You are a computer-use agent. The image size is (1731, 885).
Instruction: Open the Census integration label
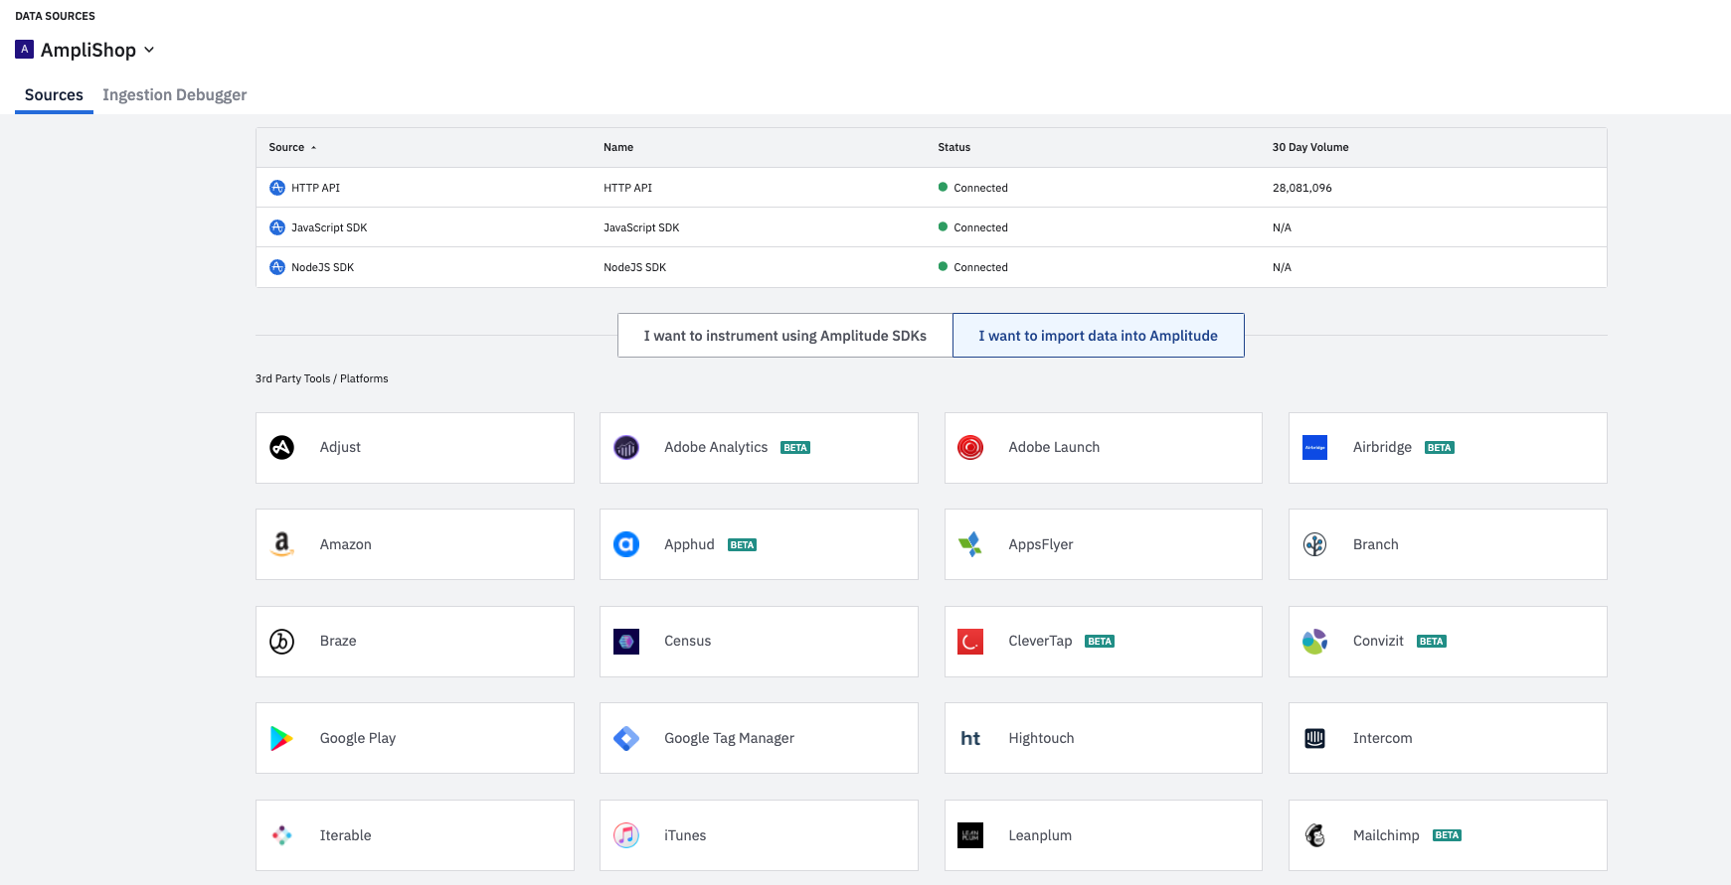(688, 642)
